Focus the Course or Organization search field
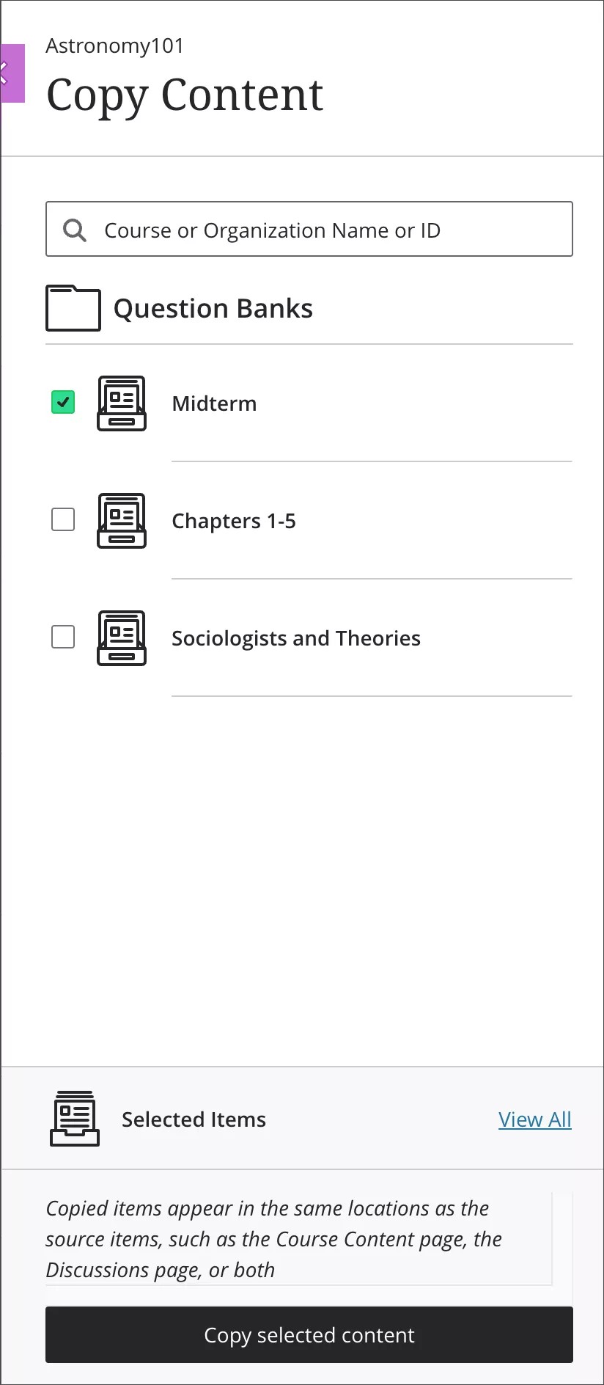This screenshot has width=604, height=1385. 323,230
